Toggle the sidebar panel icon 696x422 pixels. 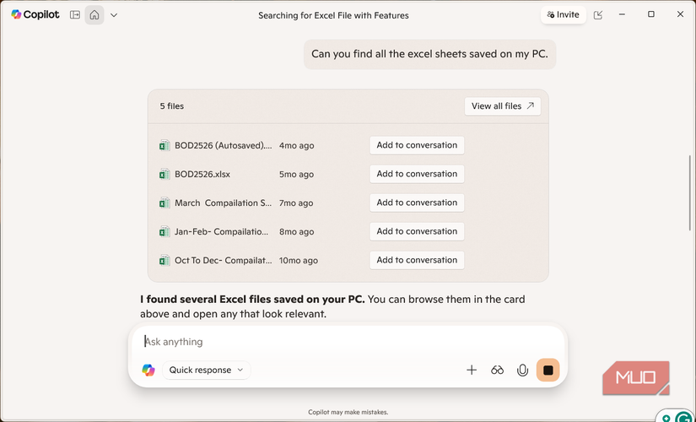click(x=75, y=15)
